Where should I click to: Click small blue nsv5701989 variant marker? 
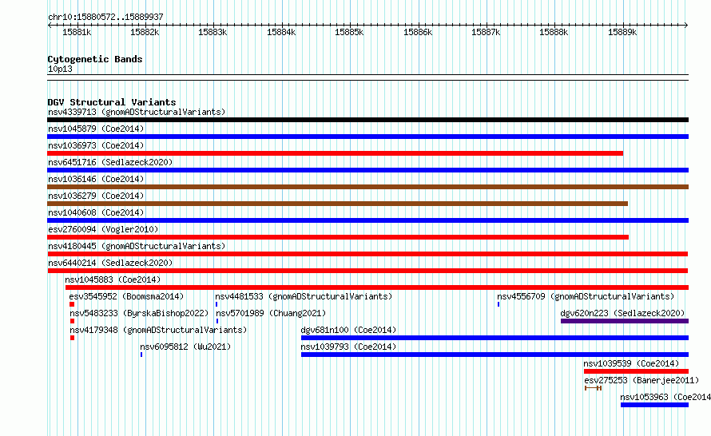(x=217, y=321)
